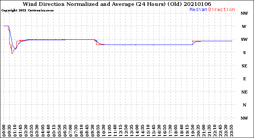Image resolution: width=254 pixels, height=138 pixels.
Task: Click the '23:55' time axis label
Action: pyautogui.click(x=231, y=131)
